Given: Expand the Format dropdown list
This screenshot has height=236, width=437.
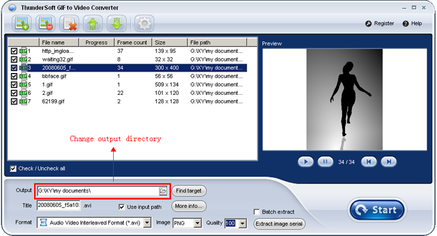Looking at the screenshot, I should coord(147,223).
